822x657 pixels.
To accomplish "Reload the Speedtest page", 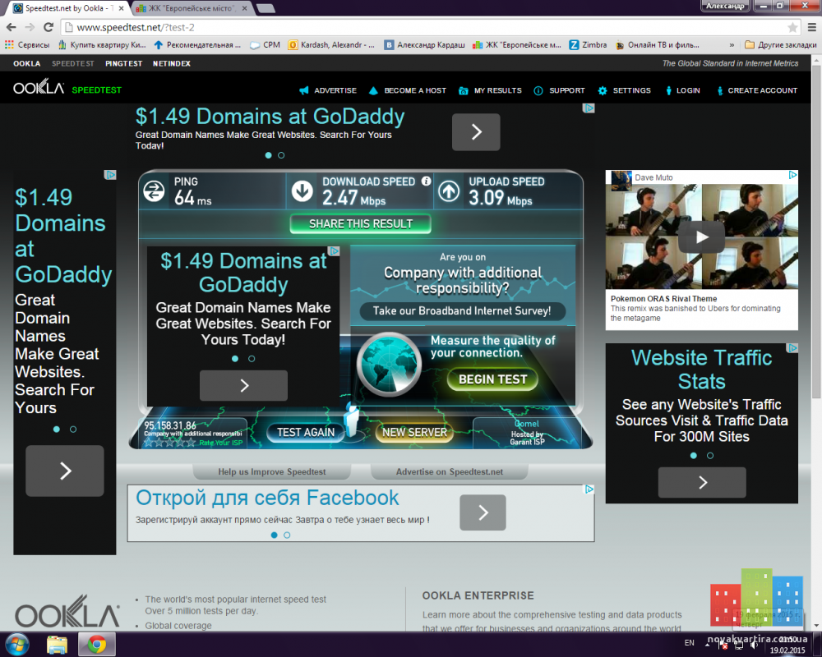I will 48,27.
